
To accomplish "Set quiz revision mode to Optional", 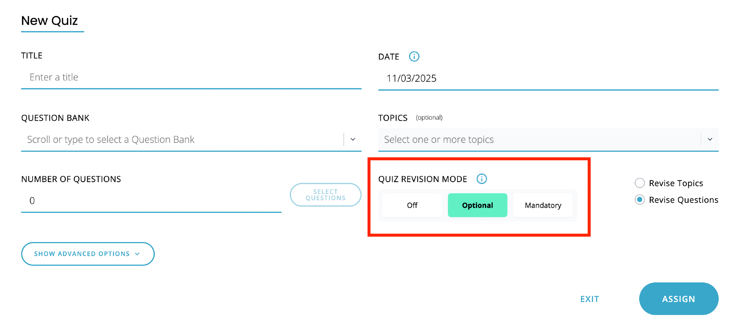I will tap(477, 205).
